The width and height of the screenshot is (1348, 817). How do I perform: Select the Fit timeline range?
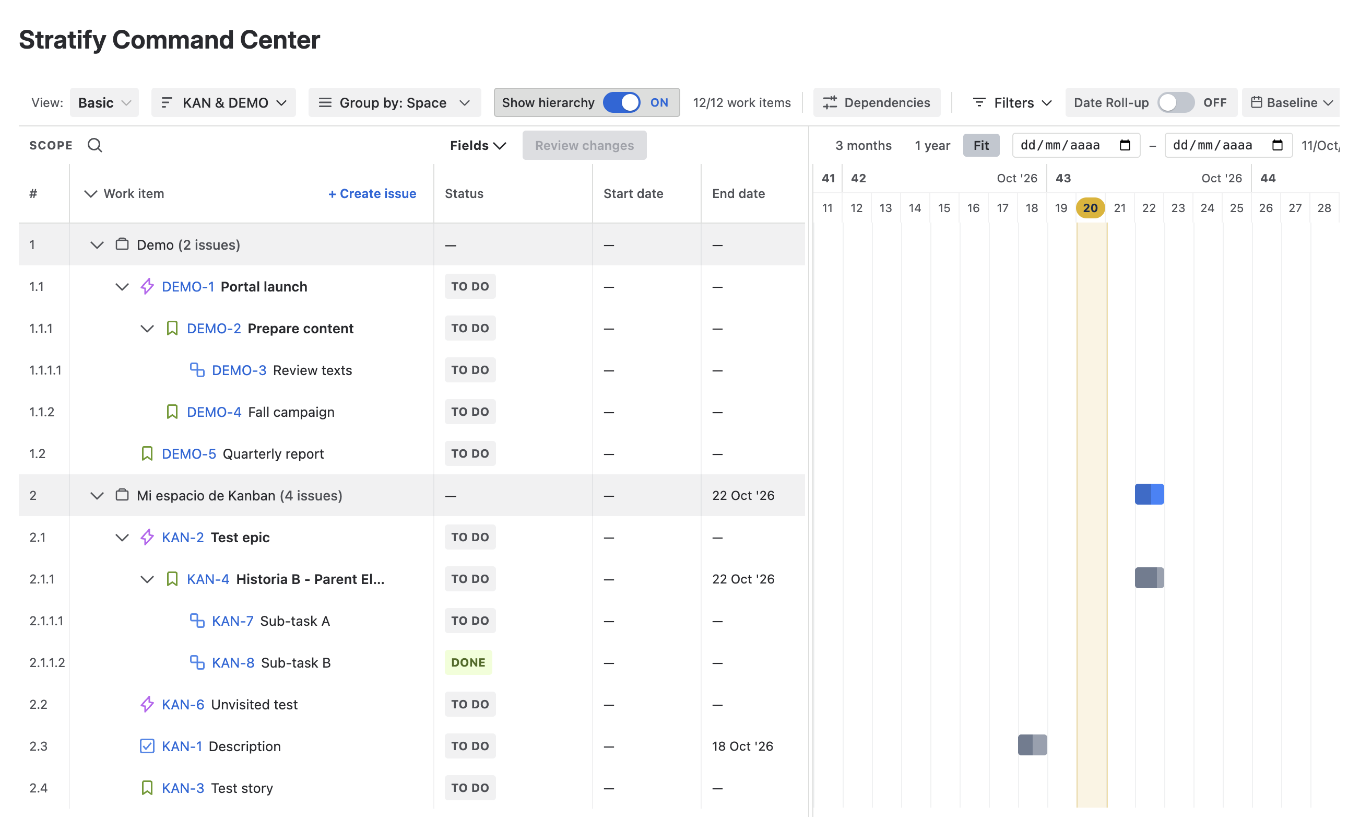click(981, 145)
